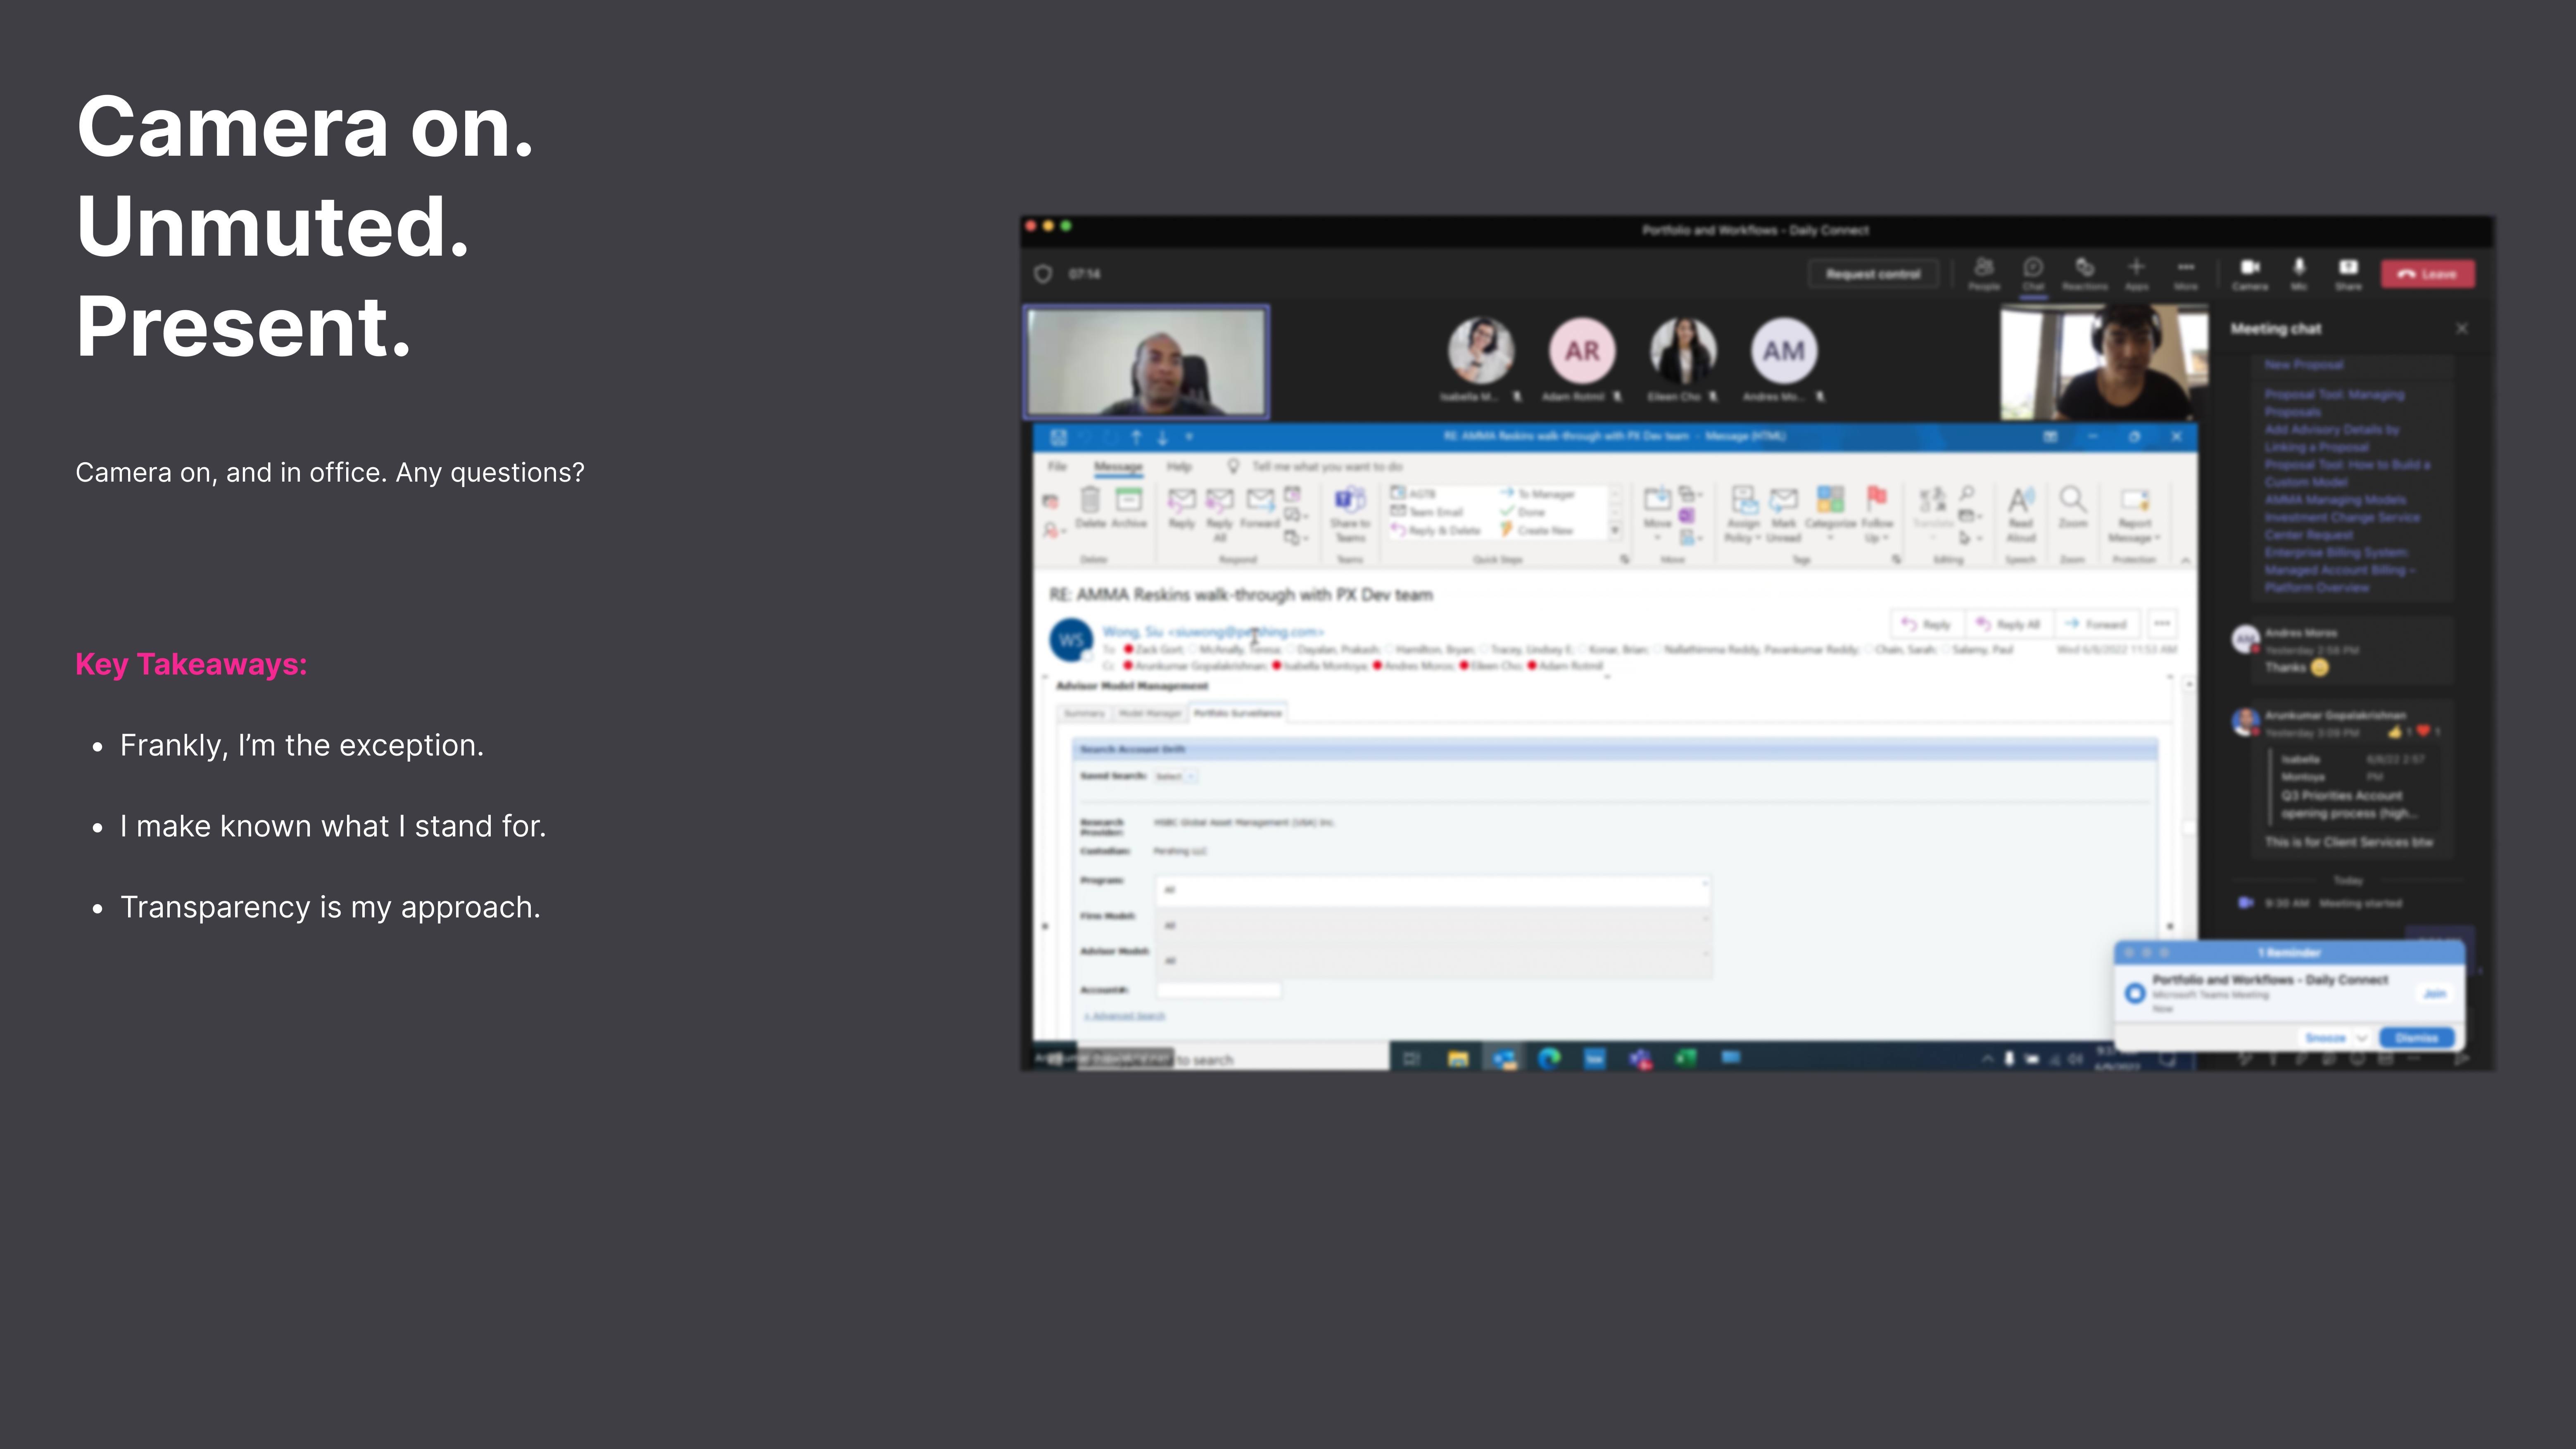
Task: Click the message header ellipsis button
Action: (x=2162, y=624)
